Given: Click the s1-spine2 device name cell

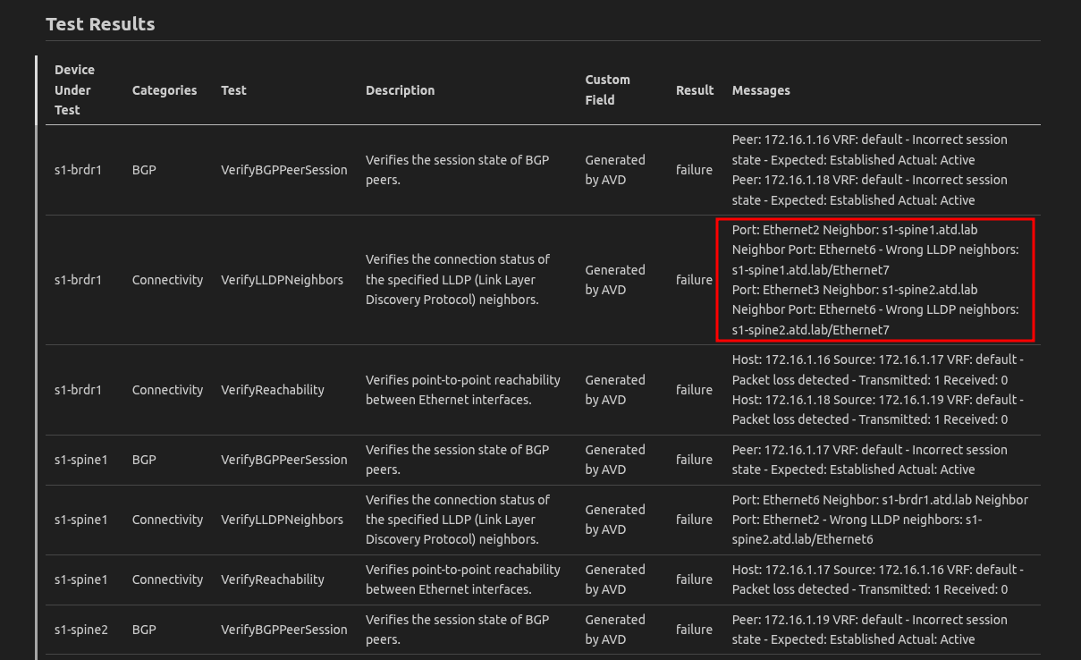Looking at the screenshot, I should [80, 630].
